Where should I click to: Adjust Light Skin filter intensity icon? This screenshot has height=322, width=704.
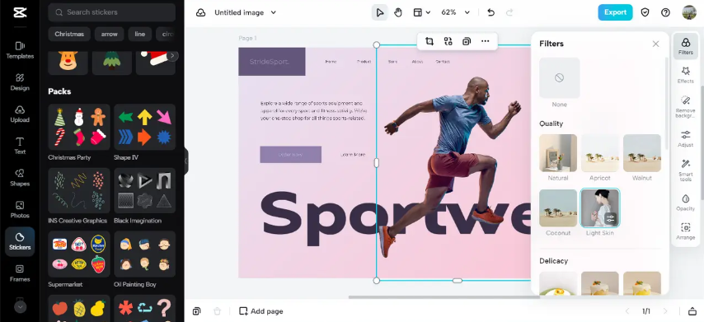610,219
